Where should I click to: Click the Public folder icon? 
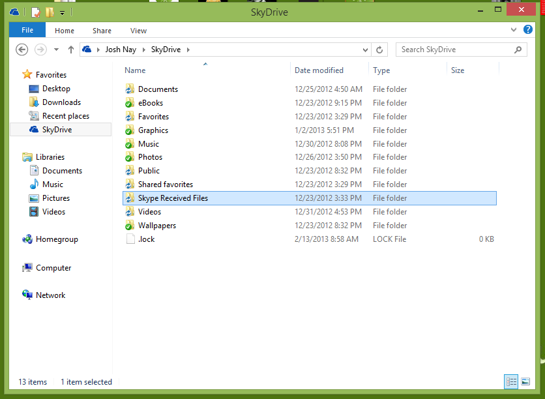click(130, 171)
